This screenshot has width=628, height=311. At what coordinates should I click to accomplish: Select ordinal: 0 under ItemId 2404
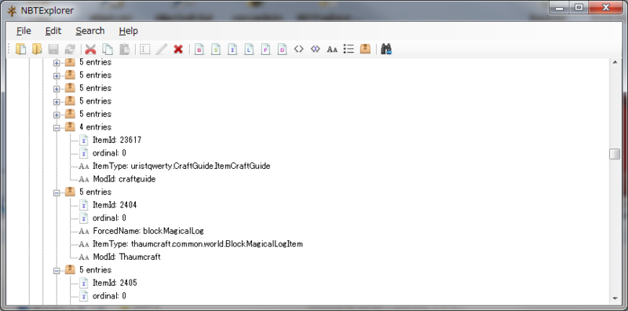[x=109, y=218]
